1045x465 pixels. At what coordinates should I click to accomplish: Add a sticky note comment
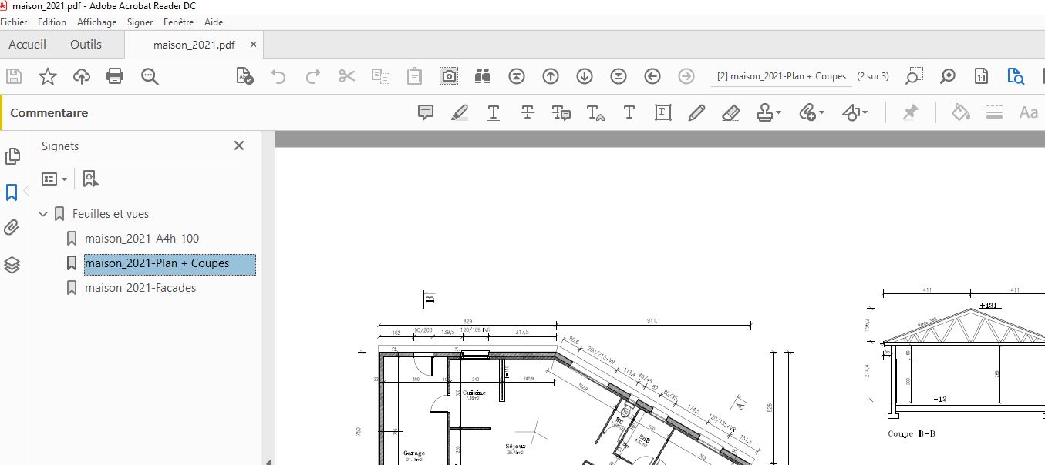pyautogui.click(x=426, y=113)
